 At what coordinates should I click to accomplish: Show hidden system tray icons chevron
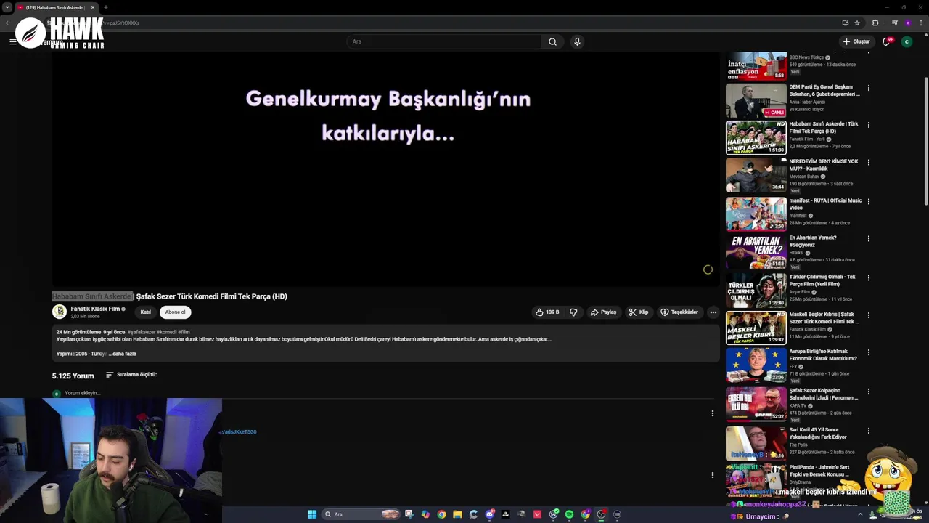pyautogui.click(x=860, y=514)
